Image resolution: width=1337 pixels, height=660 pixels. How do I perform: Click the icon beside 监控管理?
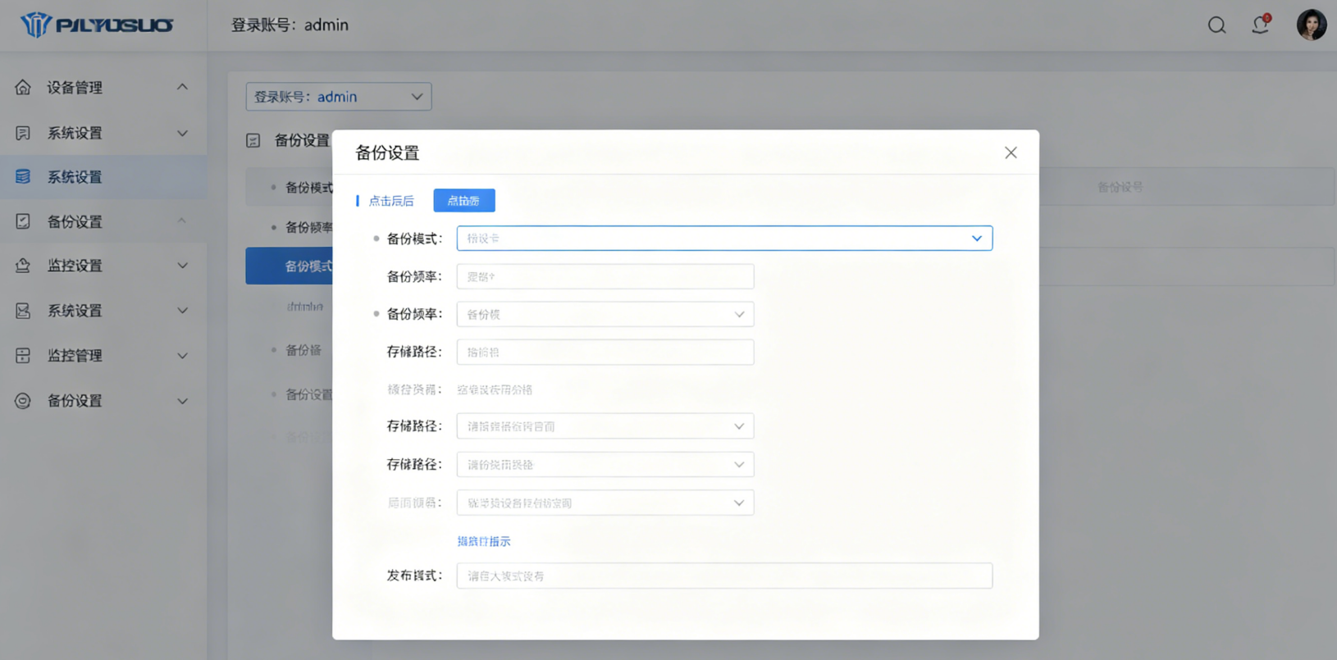pyautogui.click(x=23, y=355)
